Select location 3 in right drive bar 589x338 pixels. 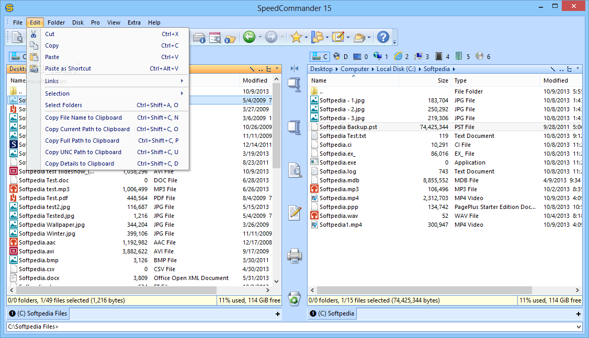pyautogui.click(x=422, y=56)
